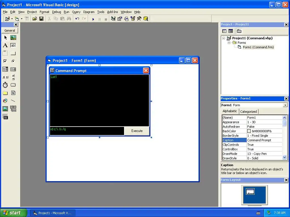Open the Project menu
This screenshot has width=290, height=217.
click(32, 12)
